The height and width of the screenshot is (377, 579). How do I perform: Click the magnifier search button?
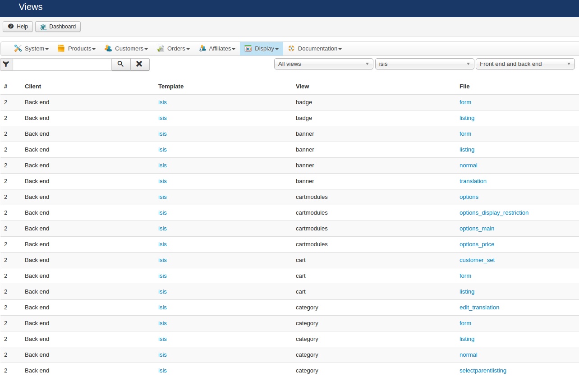click(x=121, y=64)
